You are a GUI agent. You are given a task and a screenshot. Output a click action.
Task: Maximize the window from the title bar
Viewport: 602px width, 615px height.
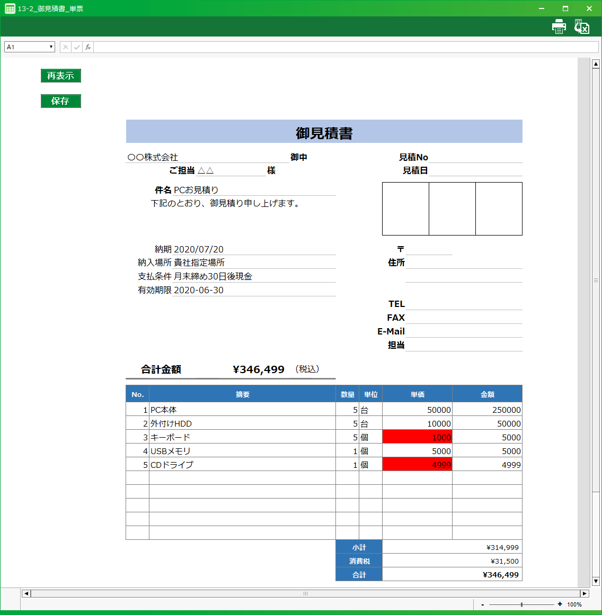pyautogui.click(x=565, y=8)
